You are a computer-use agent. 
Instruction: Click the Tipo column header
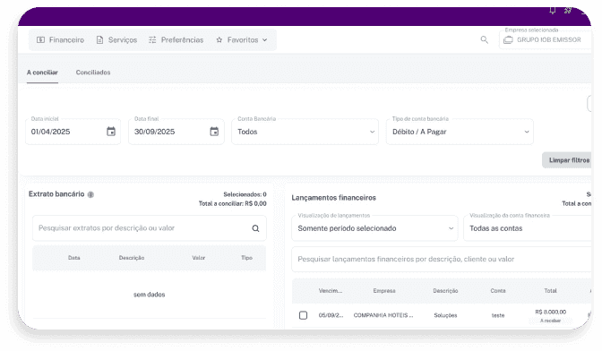[x=247, y=258]
